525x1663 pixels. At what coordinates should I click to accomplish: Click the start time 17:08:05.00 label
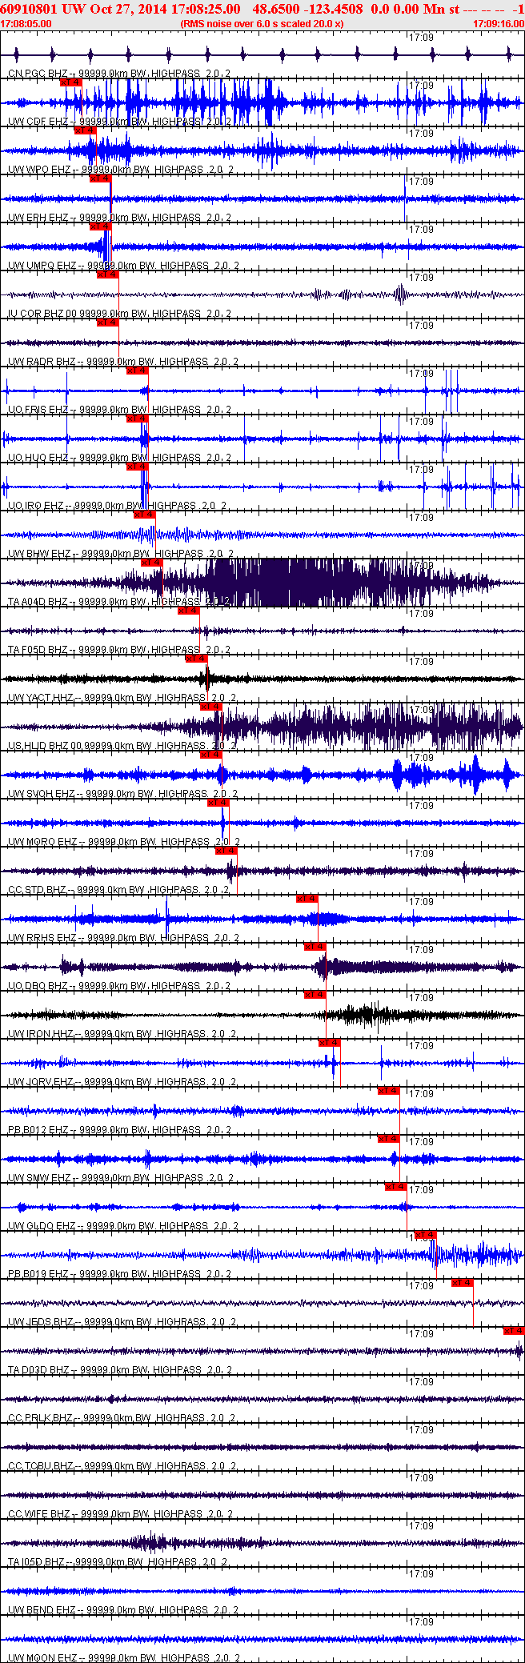pos(26,24)
